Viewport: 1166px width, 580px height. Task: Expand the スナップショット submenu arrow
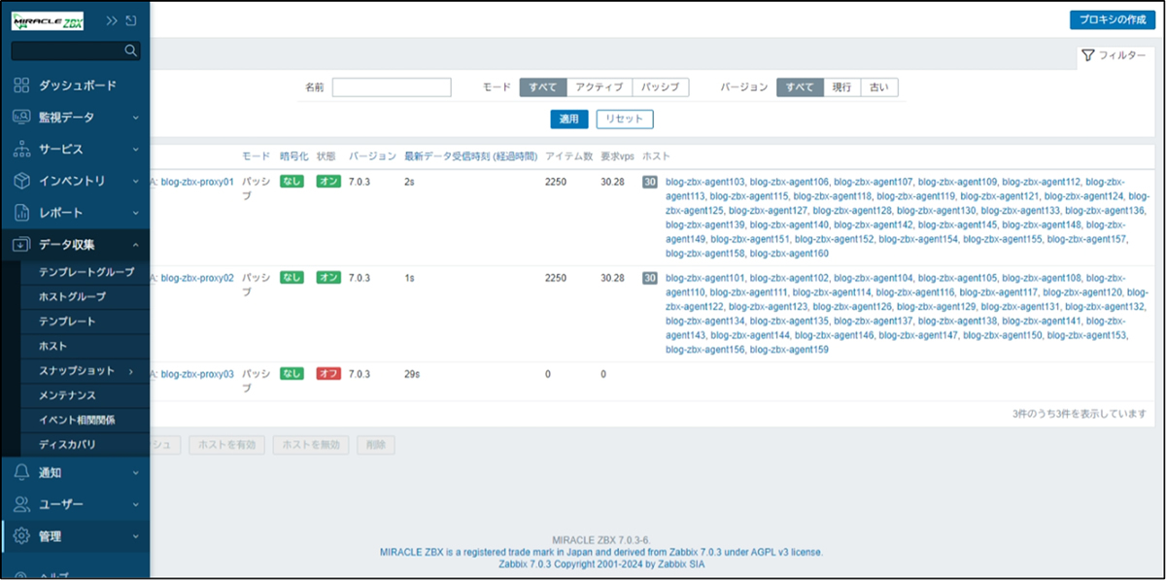129,371
